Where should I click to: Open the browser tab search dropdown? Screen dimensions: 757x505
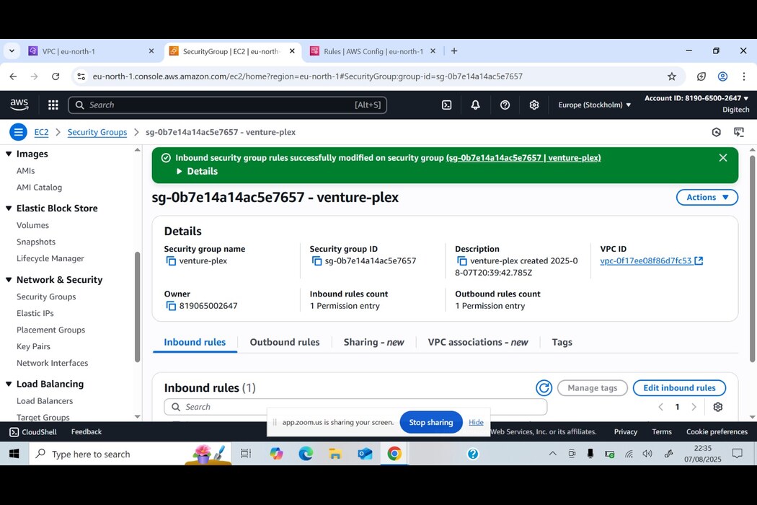[x=12, y=50]
